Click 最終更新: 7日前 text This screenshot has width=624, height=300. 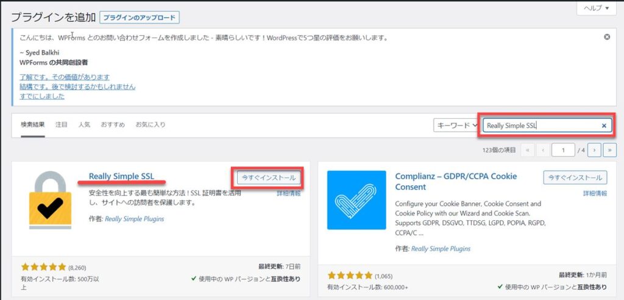279,266
